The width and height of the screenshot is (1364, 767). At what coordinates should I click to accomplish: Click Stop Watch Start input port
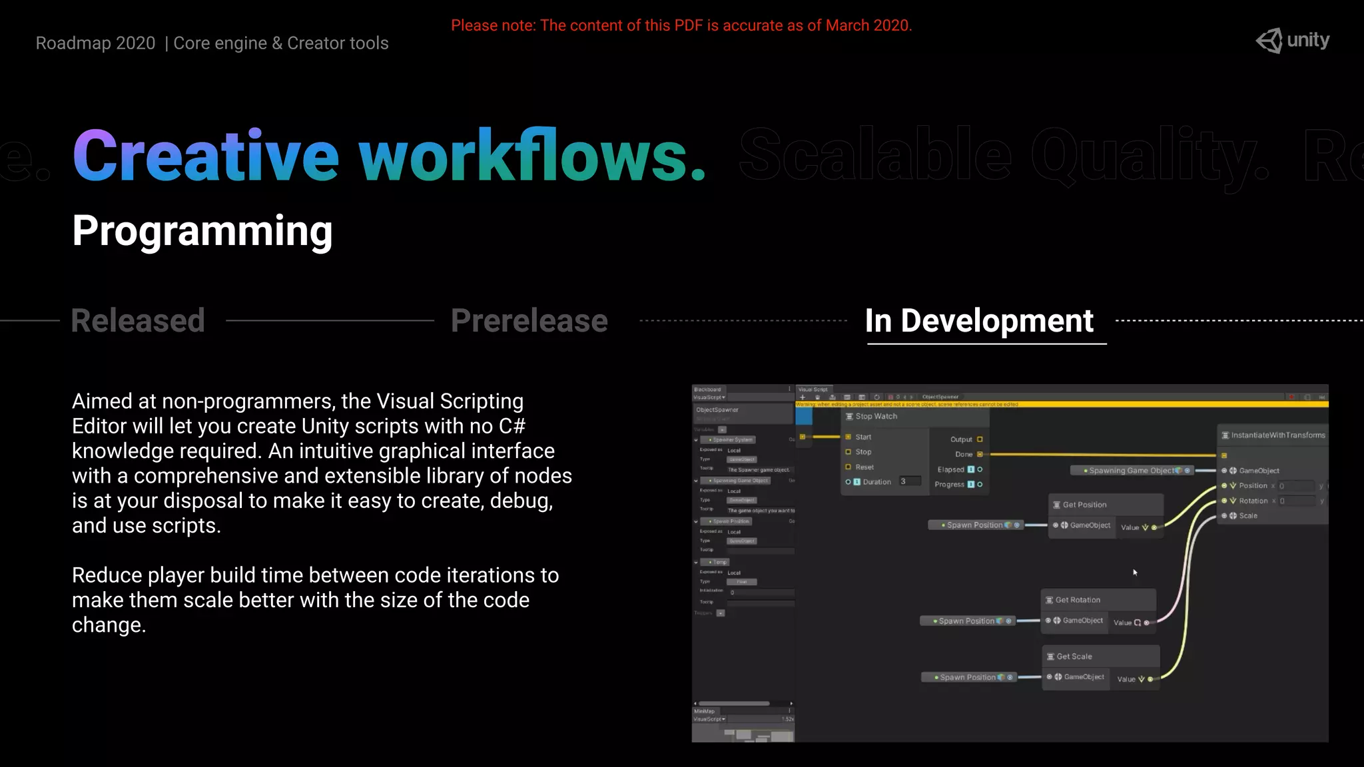849,437
